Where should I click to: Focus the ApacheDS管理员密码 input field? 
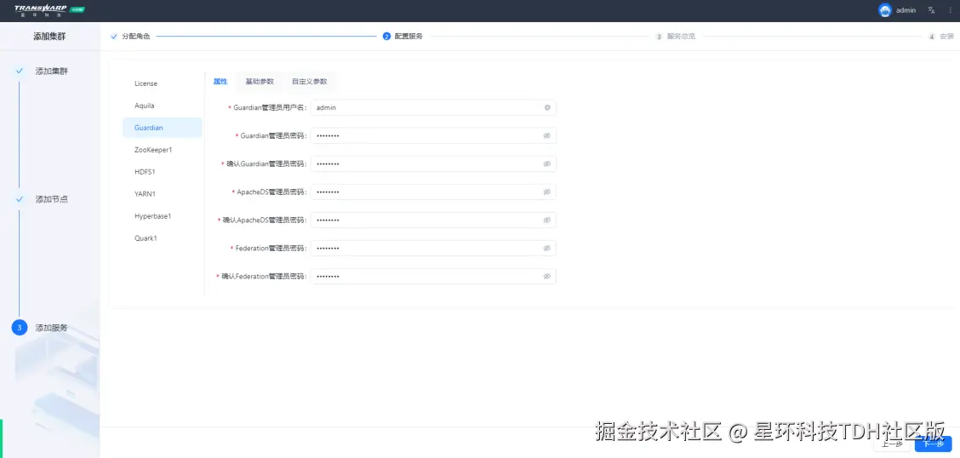pos(433,192)
